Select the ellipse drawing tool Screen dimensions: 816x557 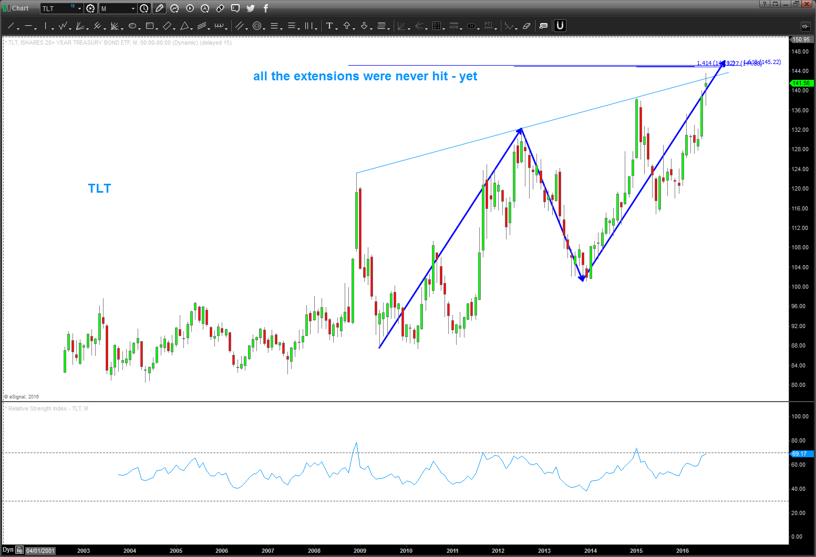tap(132, 26)
